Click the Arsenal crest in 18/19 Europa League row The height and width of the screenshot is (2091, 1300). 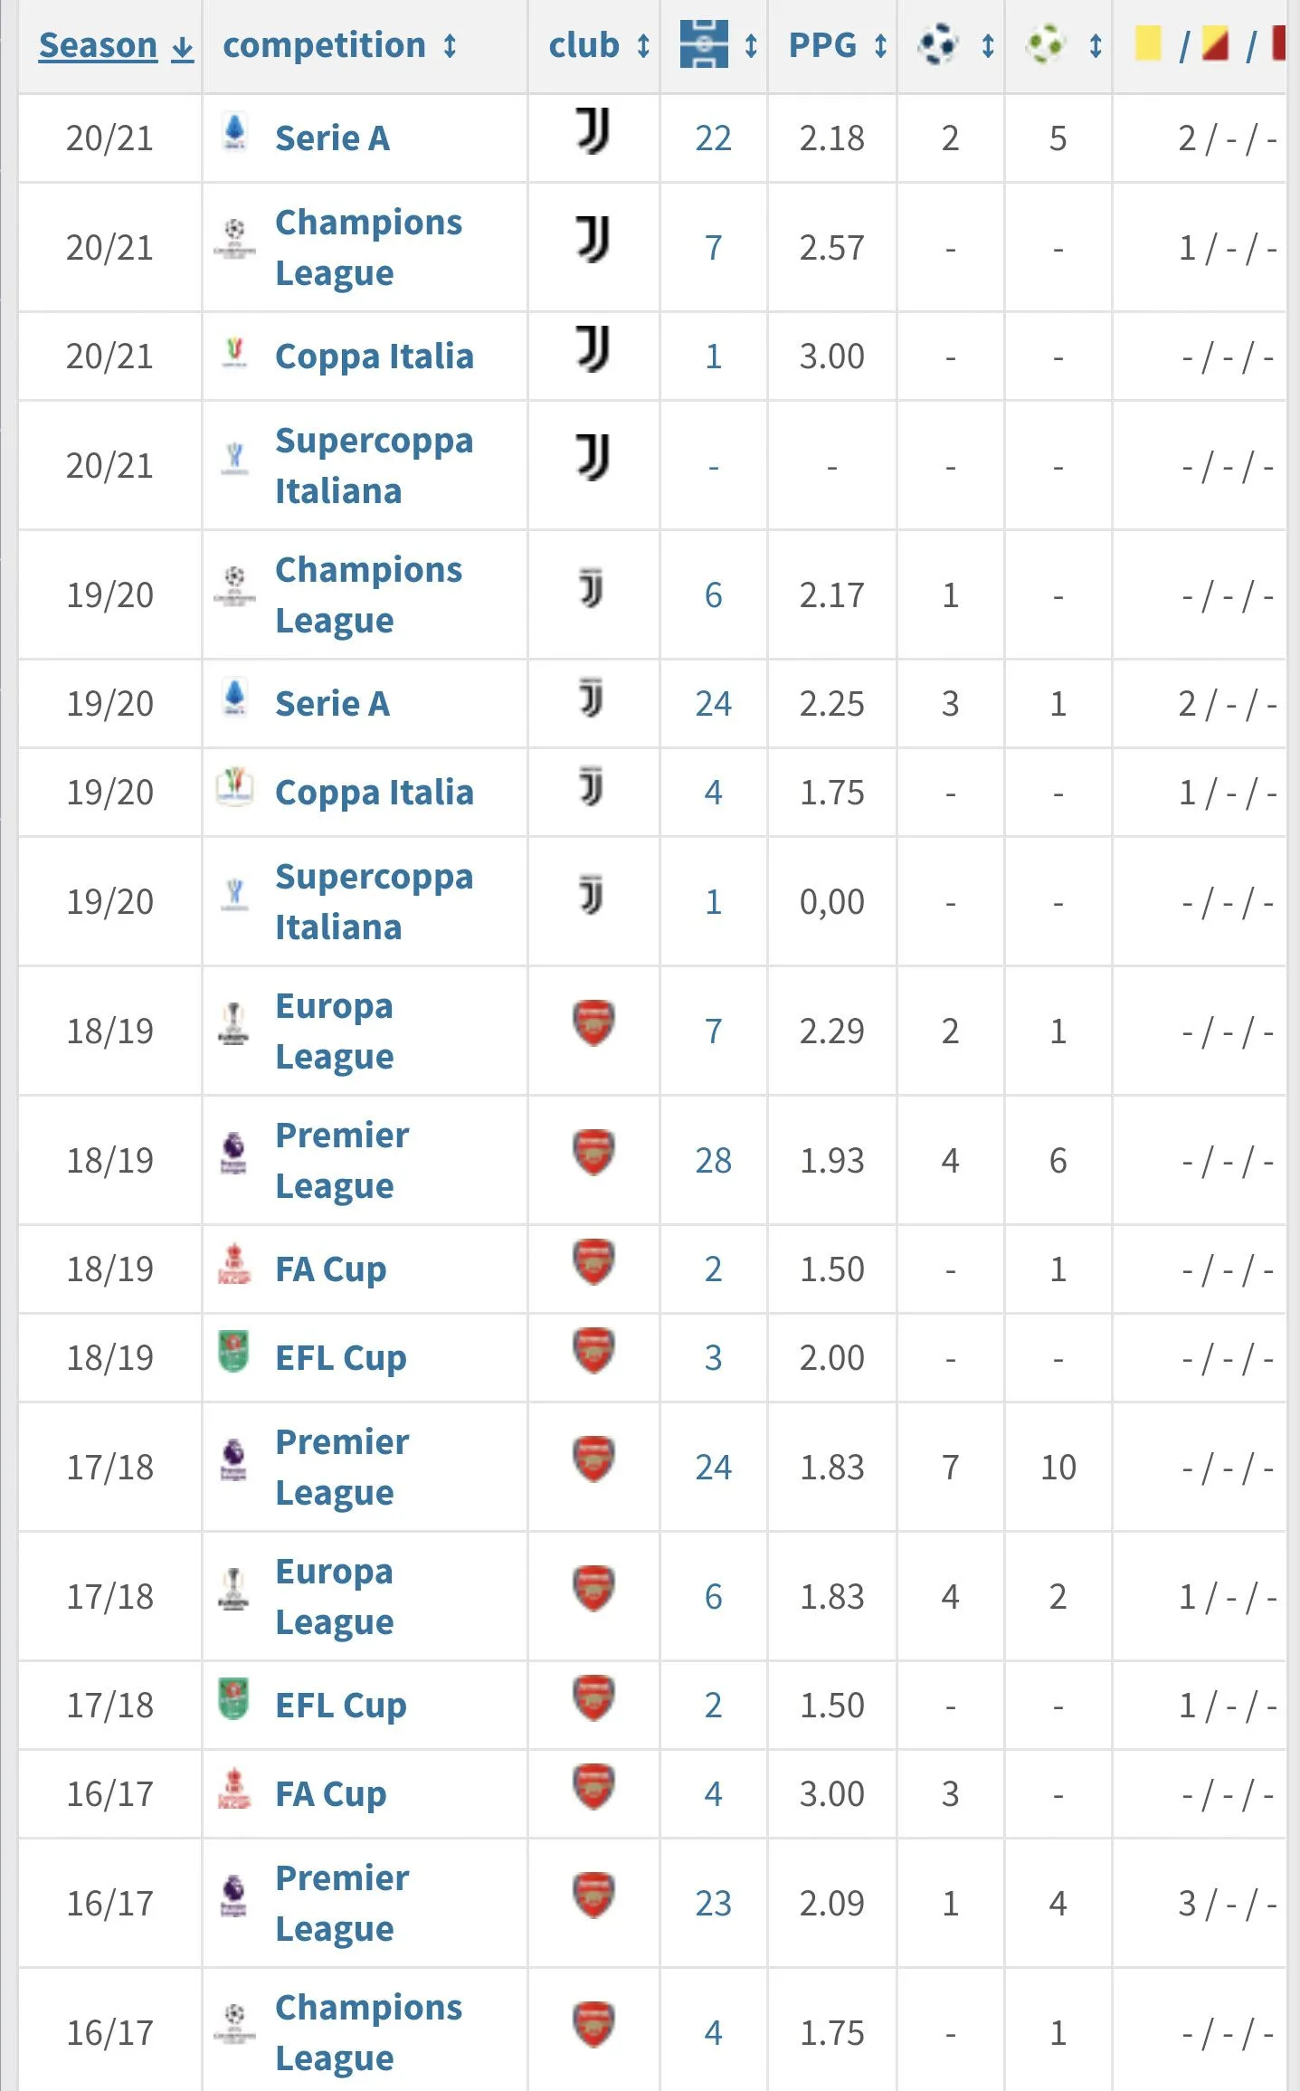tap(593, 1023)
